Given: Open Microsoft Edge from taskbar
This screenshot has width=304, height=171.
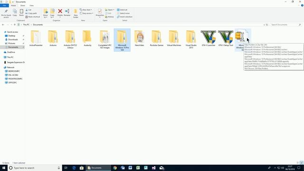Looking at the screenshot, I should pos(74,168).
